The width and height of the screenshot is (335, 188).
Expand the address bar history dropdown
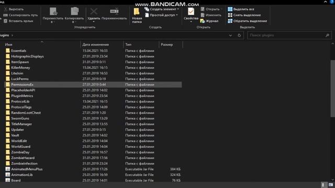point(230,36)
